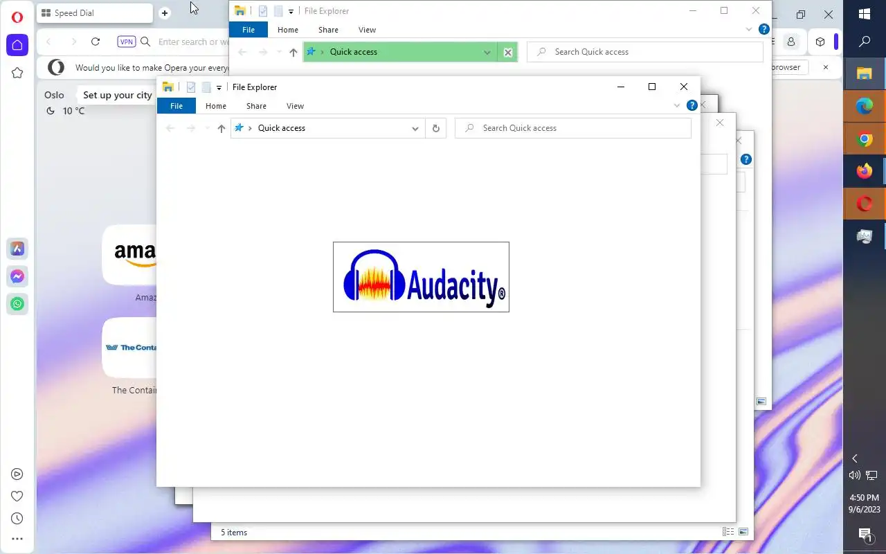Image resolution: width=886 pixels, height=554 pixels.
Task: Click the green loading address bar in rear File Explorer
Action: click(399, 52)
